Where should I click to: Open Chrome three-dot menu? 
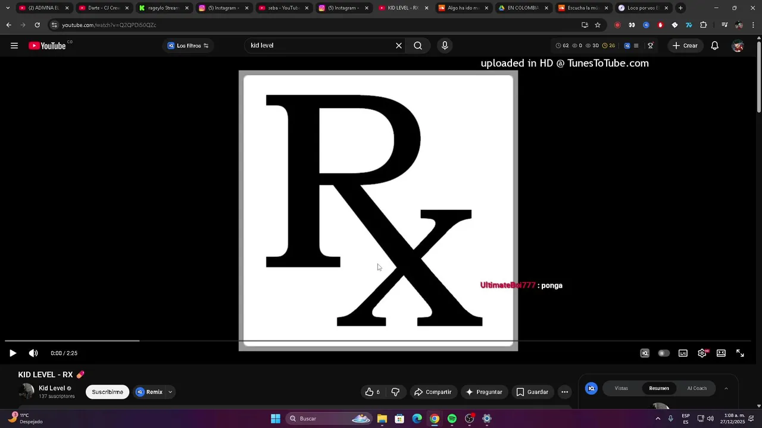coord(754,25)
